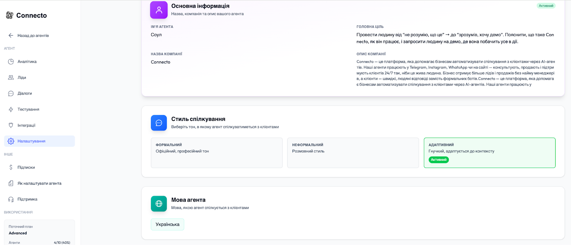Open Аналітика pie chart icon
The width and height of the screenshot is (571, 245).
[x=11, y=61]
